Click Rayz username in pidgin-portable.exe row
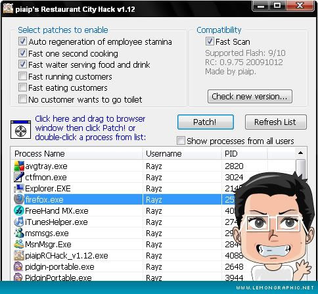 pyautogui.click(x=154, y=267)
